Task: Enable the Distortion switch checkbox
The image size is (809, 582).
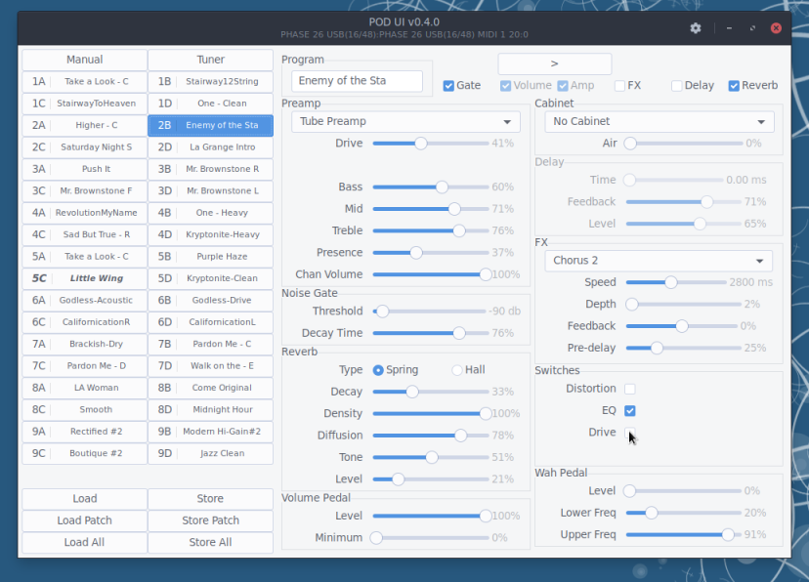Action: pos(630,389)
